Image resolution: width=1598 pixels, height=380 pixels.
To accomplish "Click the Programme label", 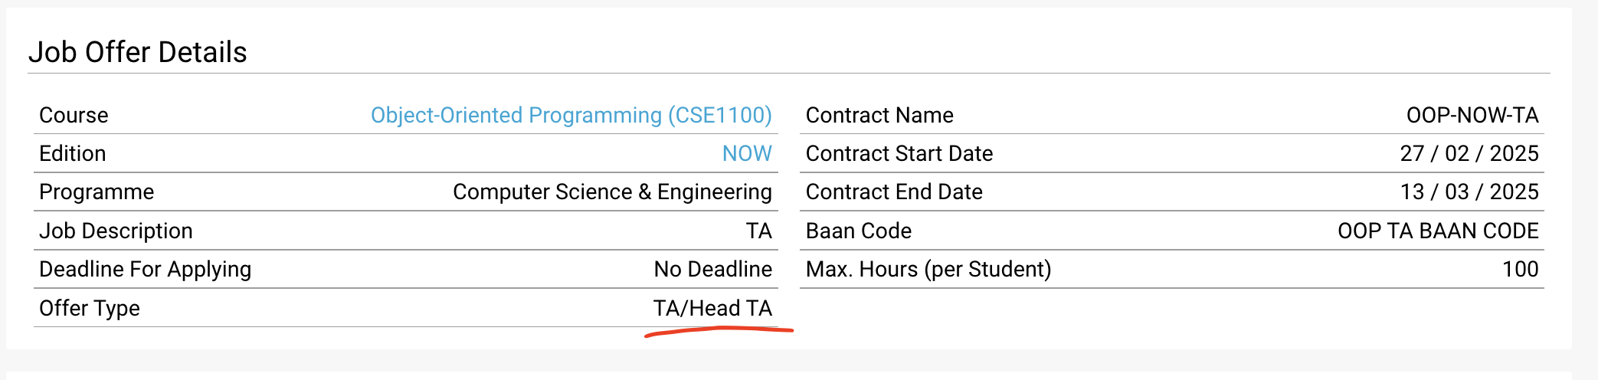I will tap(97, 192).
